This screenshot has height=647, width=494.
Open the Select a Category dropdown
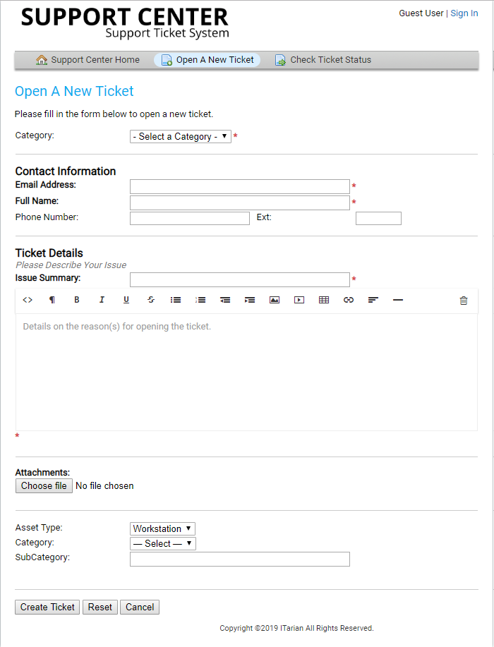pos(180,135)
